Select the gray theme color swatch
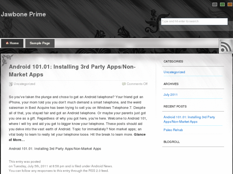 [215, 4]
